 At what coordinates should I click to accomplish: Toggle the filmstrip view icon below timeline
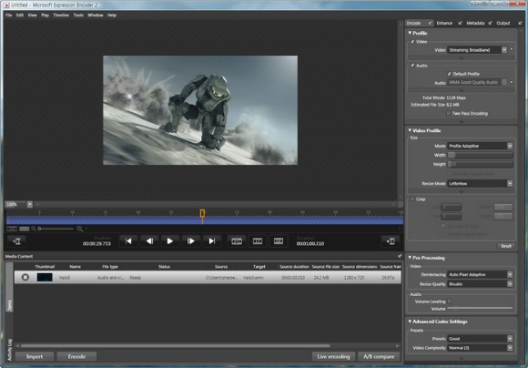click(12, 229)
